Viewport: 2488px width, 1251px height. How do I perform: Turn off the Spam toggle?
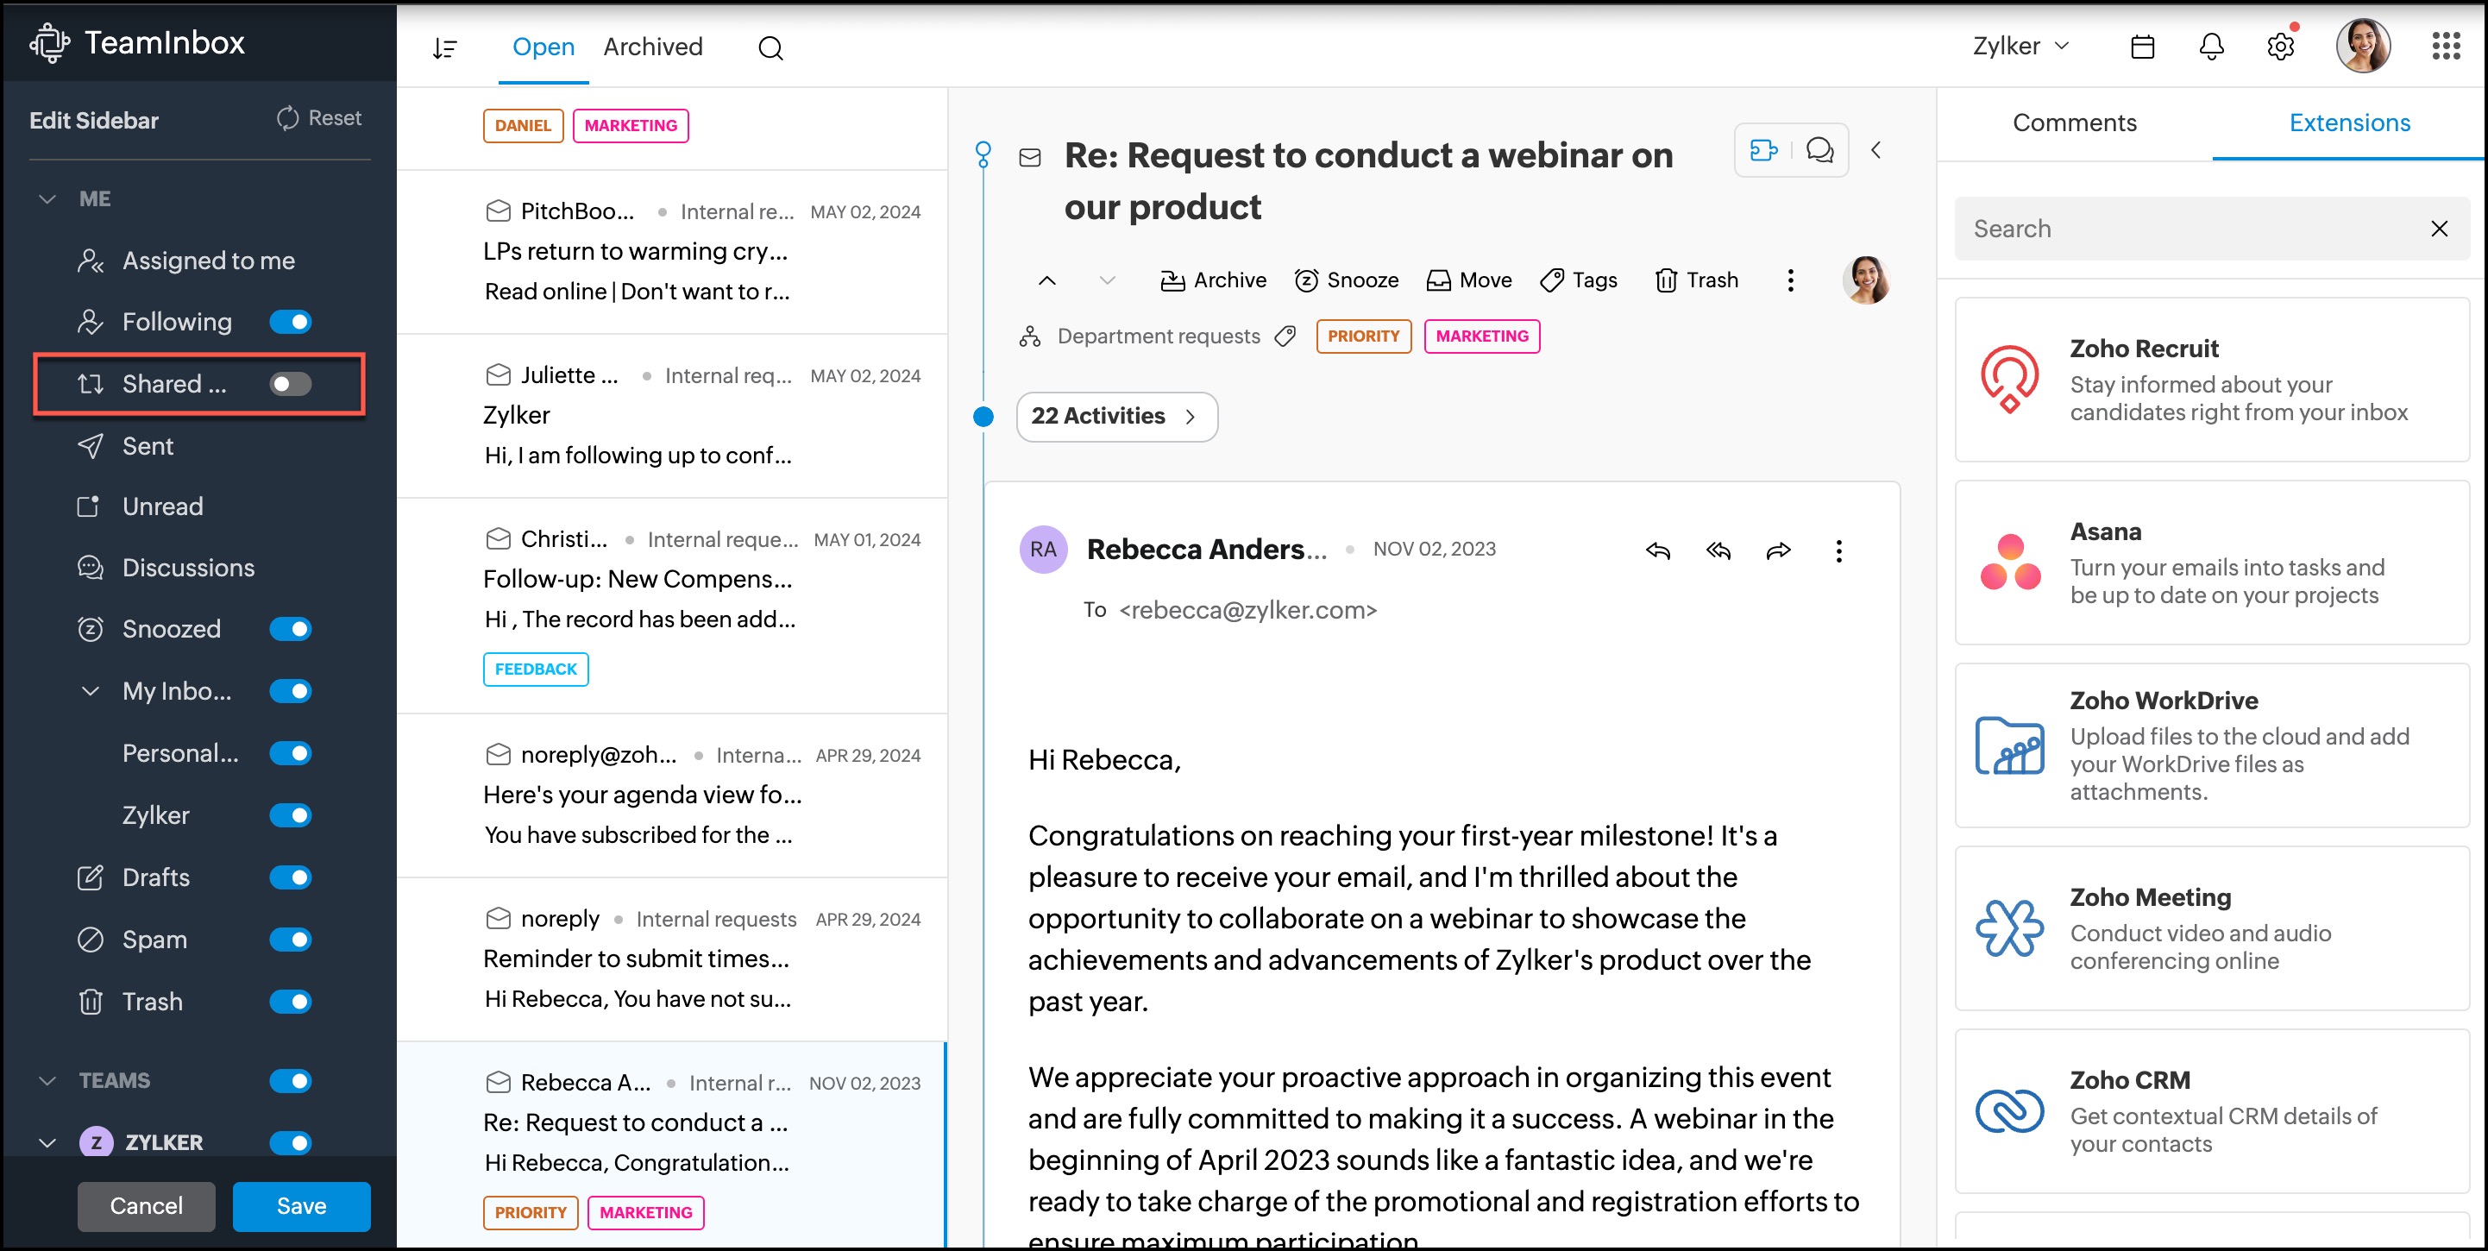pyautogui.click(x=291, y=939)
